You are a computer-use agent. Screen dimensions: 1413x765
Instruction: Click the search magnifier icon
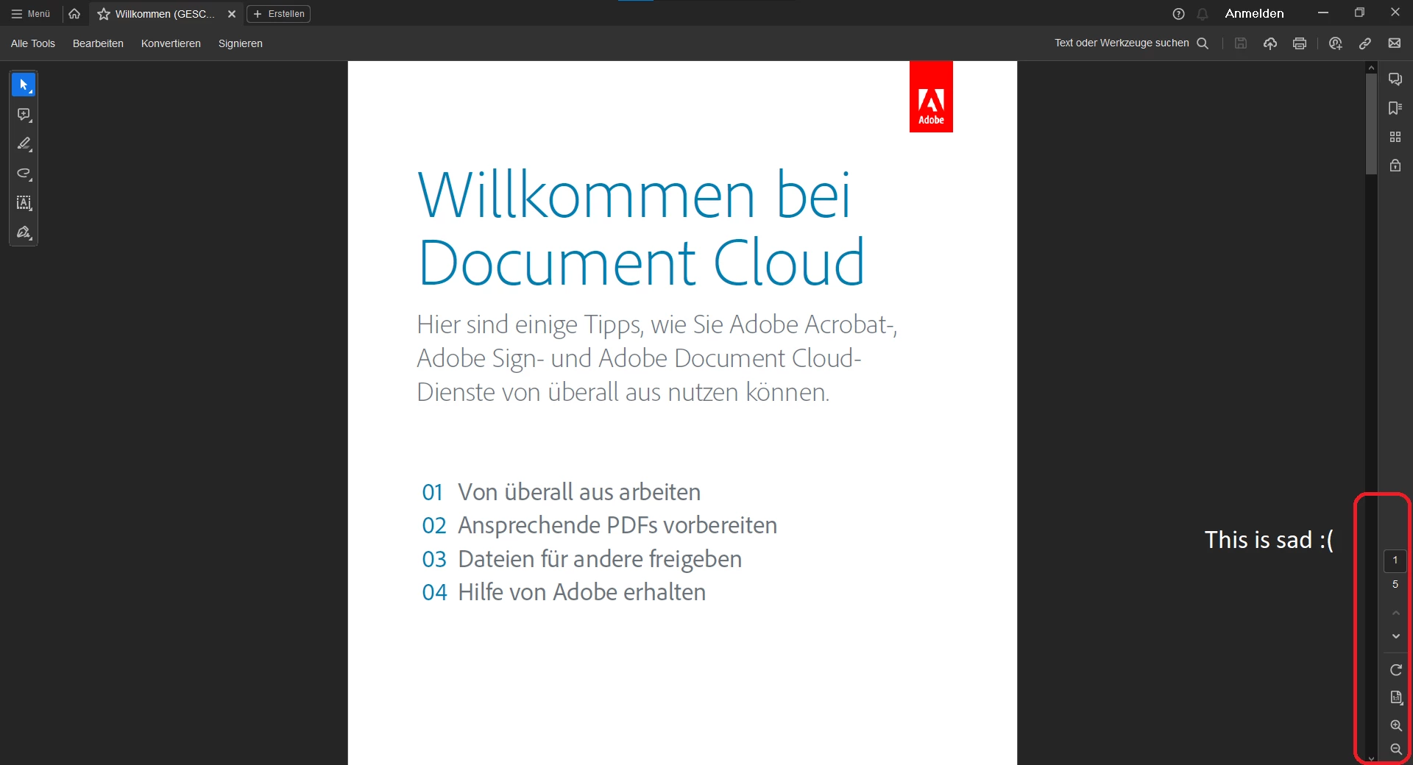pyautogui.click(x=1203, y=43)
